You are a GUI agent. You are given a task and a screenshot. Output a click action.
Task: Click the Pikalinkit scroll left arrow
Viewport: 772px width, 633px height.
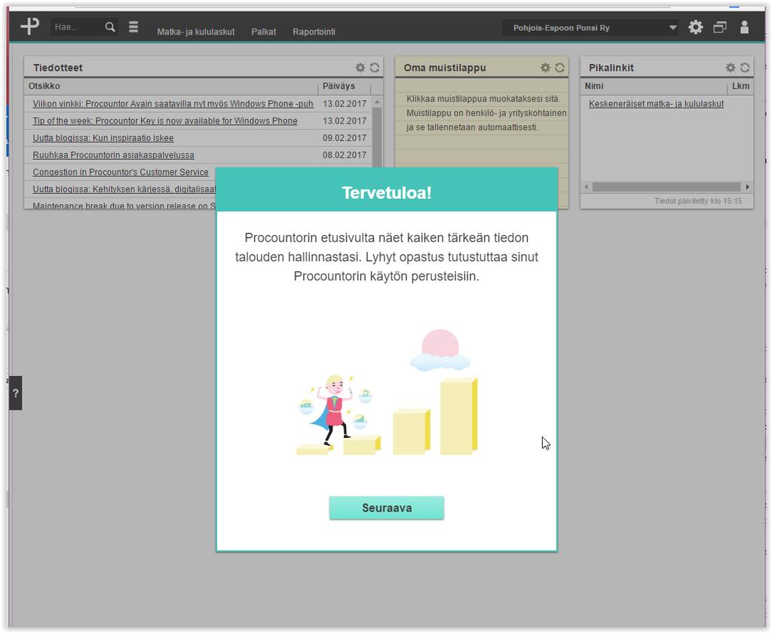(587, 187)
